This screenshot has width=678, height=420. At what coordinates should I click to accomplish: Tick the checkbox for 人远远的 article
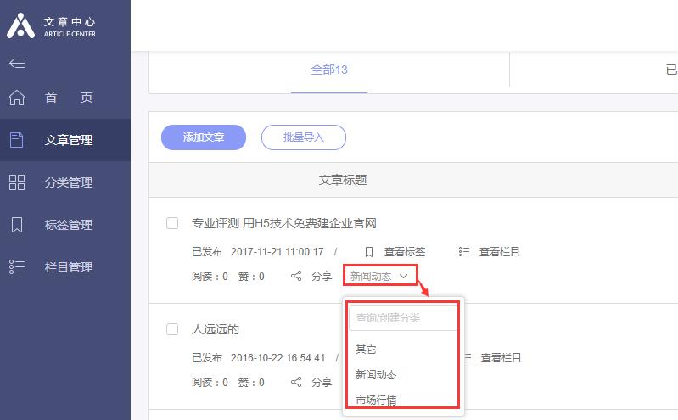coord(172,329)
